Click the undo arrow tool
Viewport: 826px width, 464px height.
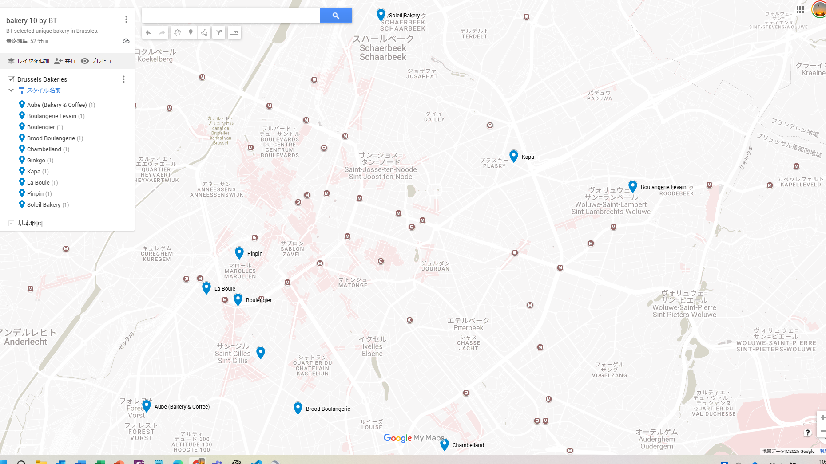tap(148, 32)
